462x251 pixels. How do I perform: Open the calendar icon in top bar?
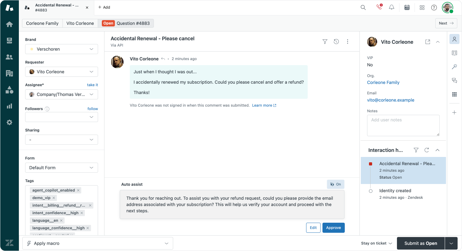pos(407,8)
